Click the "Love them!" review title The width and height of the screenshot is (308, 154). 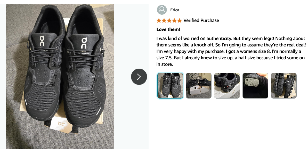tap(168, 29)
